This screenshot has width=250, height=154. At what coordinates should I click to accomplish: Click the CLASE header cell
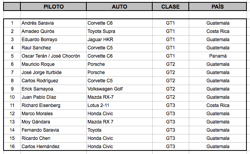(x=170, y=7)
